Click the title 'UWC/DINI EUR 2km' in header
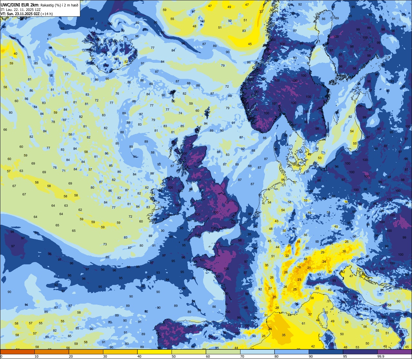 coord(19,5)
